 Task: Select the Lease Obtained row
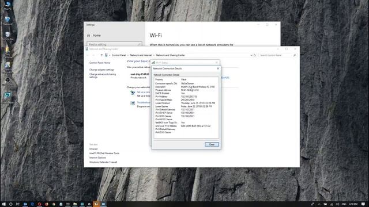point(186,103)
